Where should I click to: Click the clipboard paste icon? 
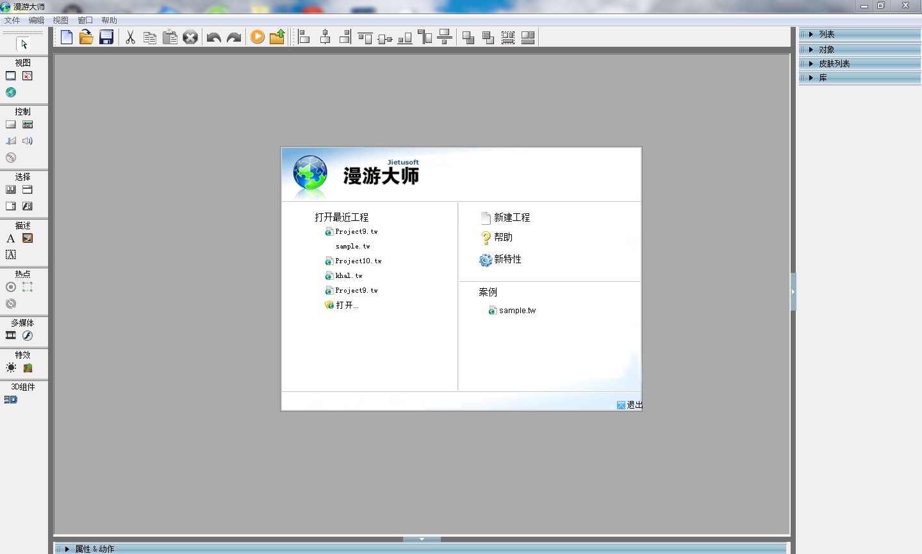(x=170, y=37)
